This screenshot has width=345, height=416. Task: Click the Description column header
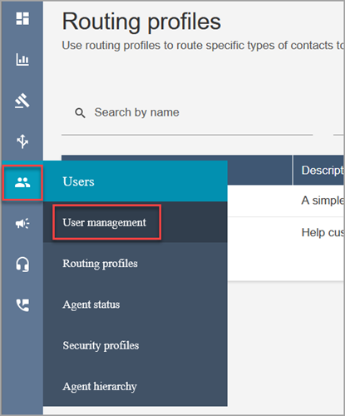pos(318,170)
